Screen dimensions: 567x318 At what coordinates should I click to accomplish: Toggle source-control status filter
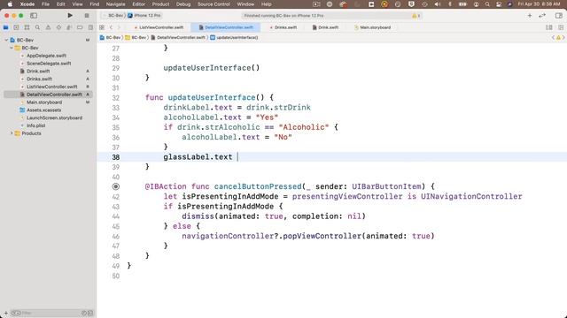tap(90, 313)
